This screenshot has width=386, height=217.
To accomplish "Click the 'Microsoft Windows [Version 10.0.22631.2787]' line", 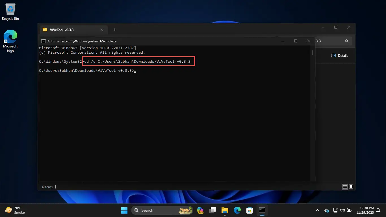I will pos(87,48).
